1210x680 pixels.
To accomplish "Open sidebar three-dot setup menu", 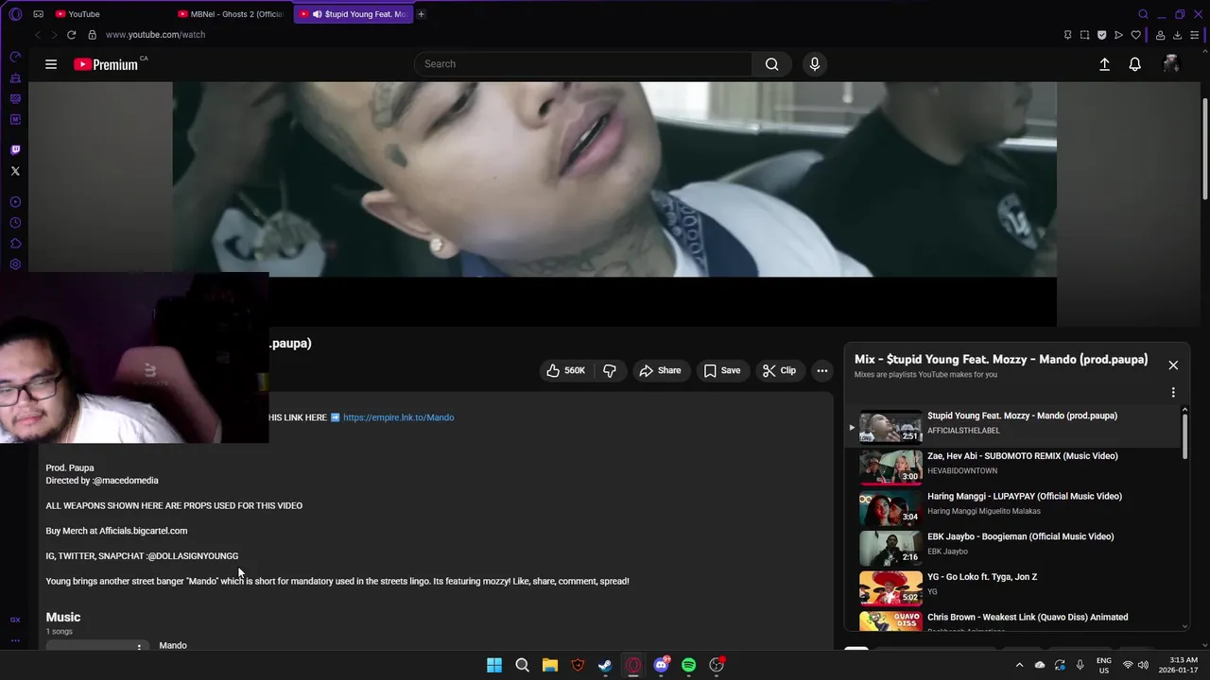I will click(15, 640).
